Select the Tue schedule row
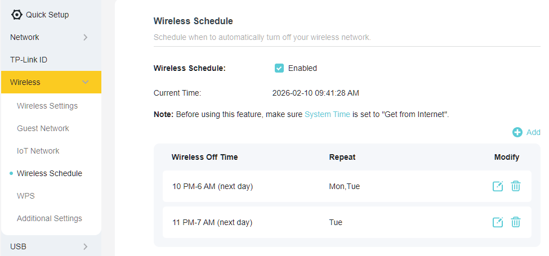 pyautogui.click(x=336, y=222)
